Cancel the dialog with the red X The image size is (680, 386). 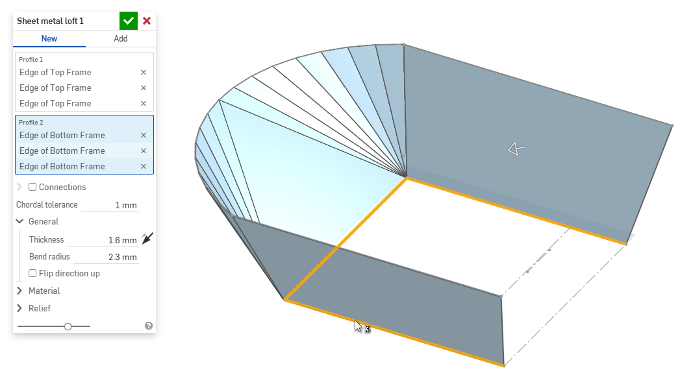(x=147, y=21)
